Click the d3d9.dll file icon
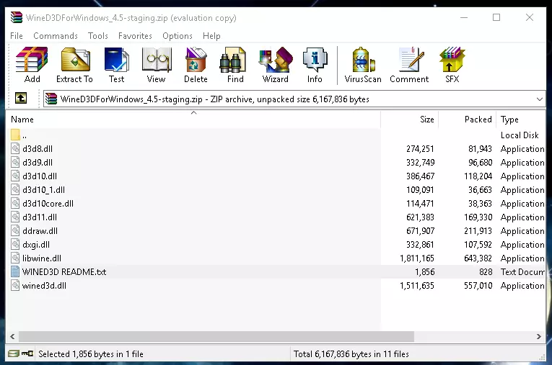The height and width of the screenshot is (365, 552). pos(15,162)
